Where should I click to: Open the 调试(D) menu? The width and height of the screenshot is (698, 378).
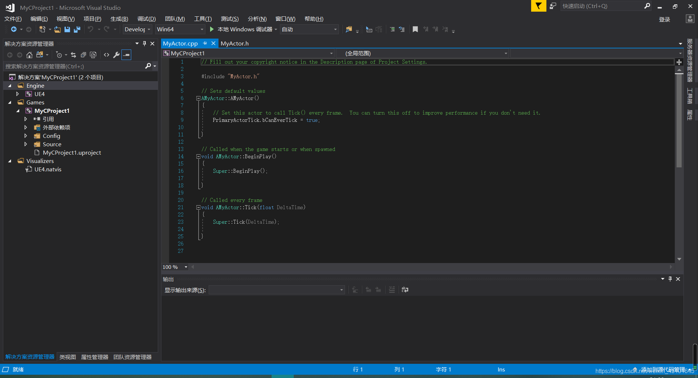click(x=147, y=19)
